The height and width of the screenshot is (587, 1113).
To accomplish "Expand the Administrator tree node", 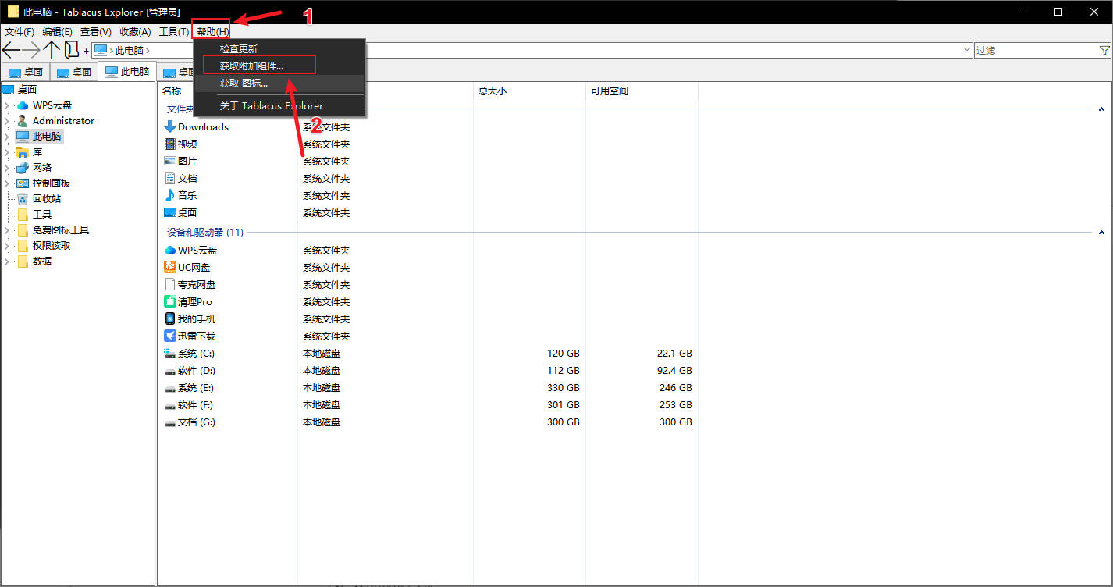I will click(7, 120).
